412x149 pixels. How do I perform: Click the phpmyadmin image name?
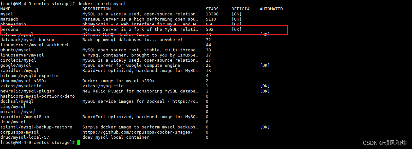(x=13, y=24)
